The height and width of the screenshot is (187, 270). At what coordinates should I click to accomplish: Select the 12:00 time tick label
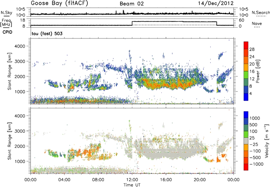pyautogui.click(x=132, y=180)
